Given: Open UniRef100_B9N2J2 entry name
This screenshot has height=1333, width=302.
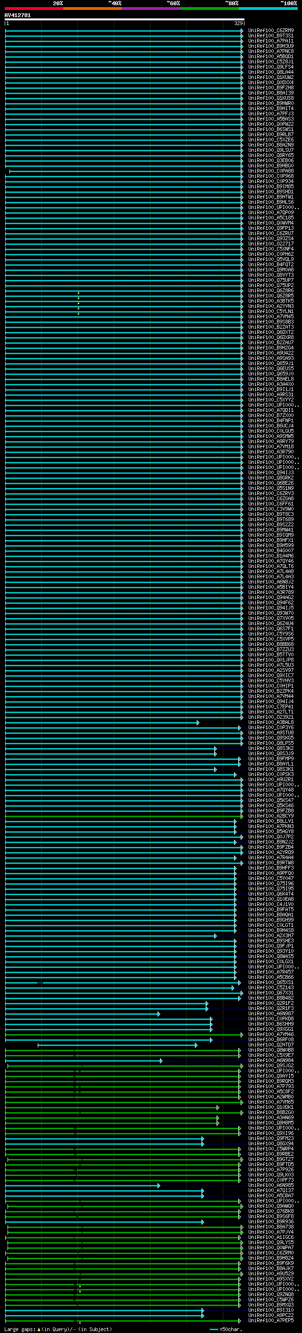Looking at the screenshot, I should coord(271,842).
